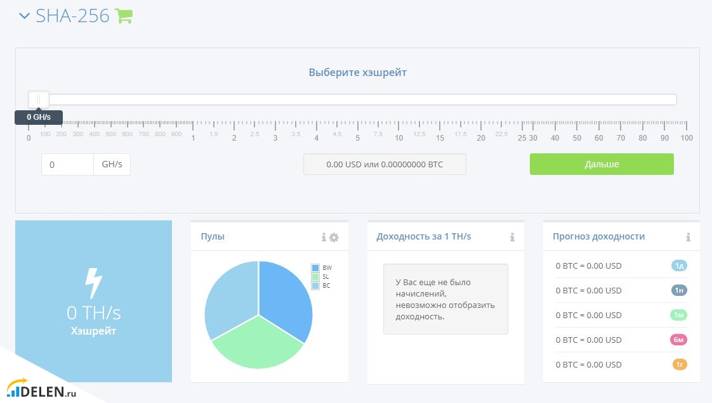Image resolution: width=712 pixels, height=403 pixels.
Task: Click the Доходность за 1 TH/s title
Action: (424, 236)
